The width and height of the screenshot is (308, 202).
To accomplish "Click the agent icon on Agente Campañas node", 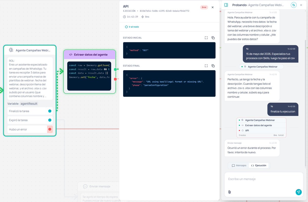I will click(x=11, y=50).
